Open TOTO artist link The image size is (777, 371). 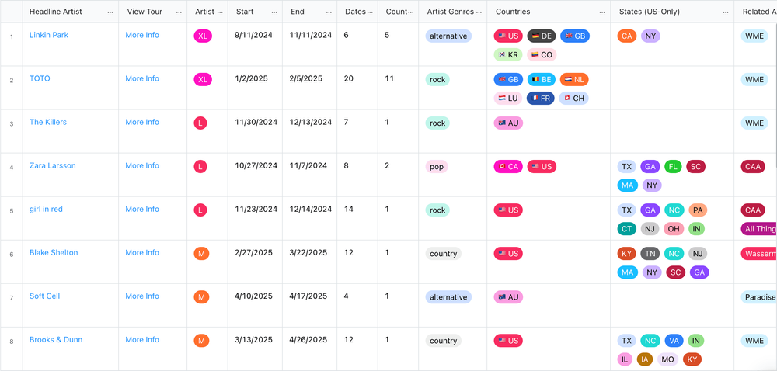click(40, 78)
